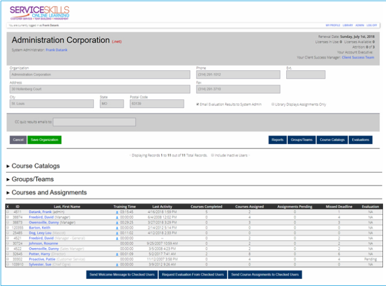
Task: Click user icon in Owensville, Danny (Manager) row
Action: tap(117, 222)
